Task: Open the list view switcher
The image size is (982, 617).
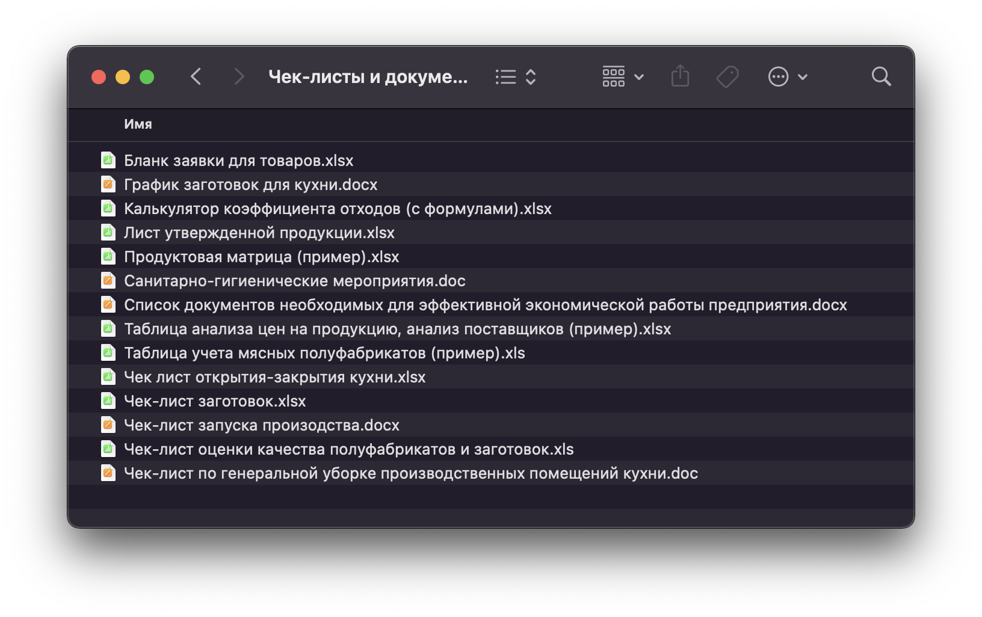Action: 516,77
